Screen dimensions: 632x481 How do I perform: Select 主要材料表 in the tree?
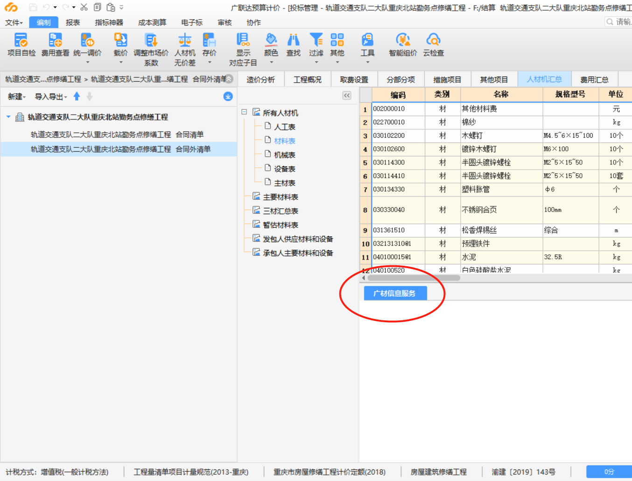pos(281,197)
